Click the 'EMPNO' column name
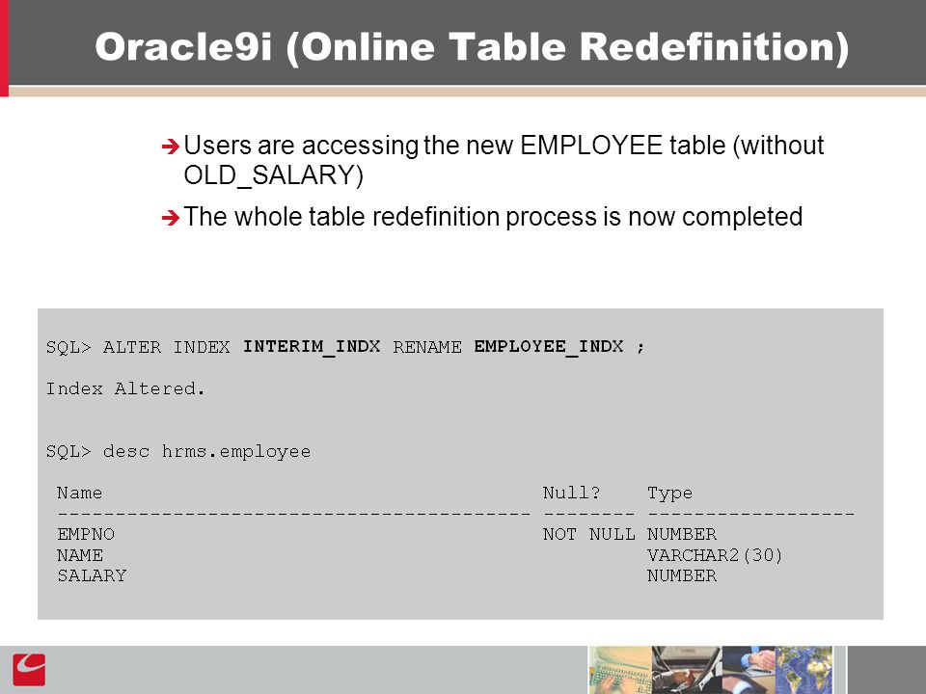This screenshot has height=694, width=926. pos(86,534)
